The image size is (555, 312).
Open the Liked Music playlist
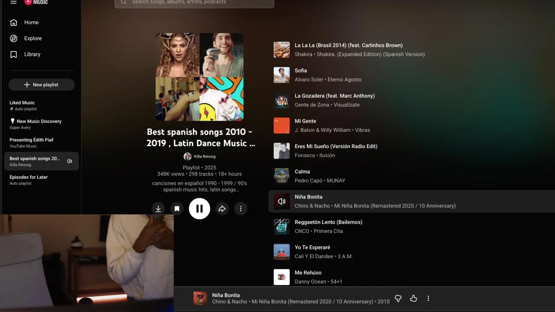41,106
